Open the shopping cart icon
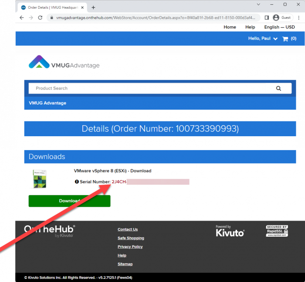 (285, 39)
